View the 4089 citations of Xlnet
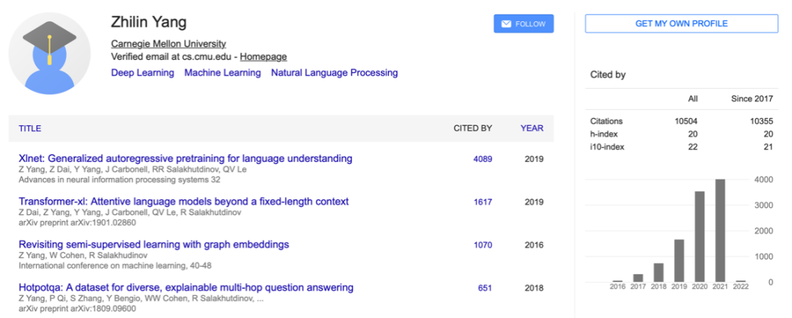792x318 pixels. tap(483, 159)
